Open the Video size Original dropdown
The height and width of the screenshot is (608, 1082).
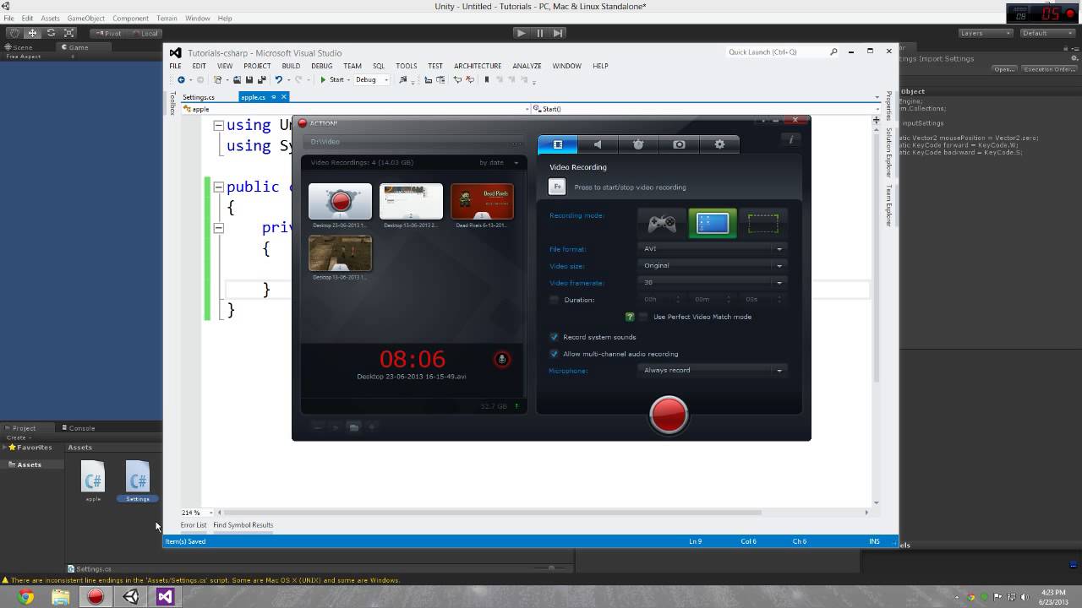coord(713,265)
